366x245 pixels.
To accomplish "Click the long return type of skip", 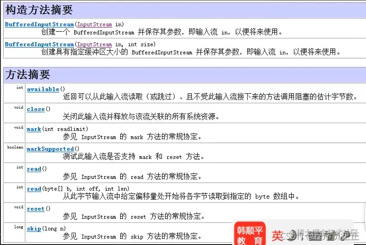I will 18,227.
